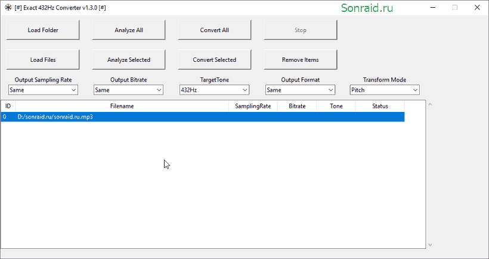The height and width of the screenshot is (259, 489).
Task: Select the row D:/sonraid.ru/sonraid.ru.mp3
Action: 203,117
